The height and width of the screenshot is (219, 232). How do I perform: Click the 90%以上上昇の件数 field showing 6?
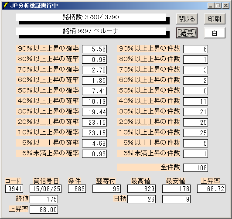click(x=195, y=49)
